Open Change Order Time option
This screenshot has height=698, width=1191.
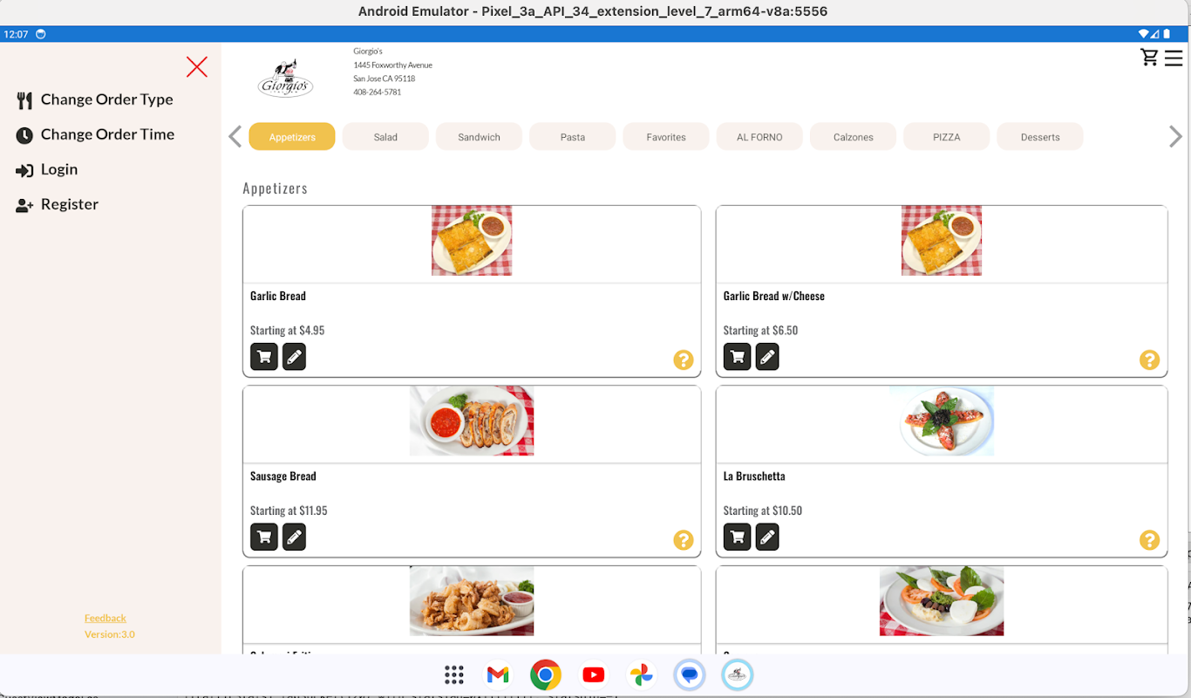coord(95,134)
